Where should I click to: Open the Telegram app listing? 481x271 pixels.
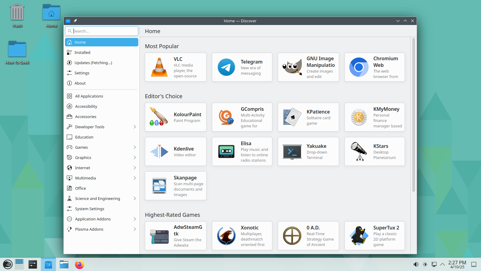242,67
